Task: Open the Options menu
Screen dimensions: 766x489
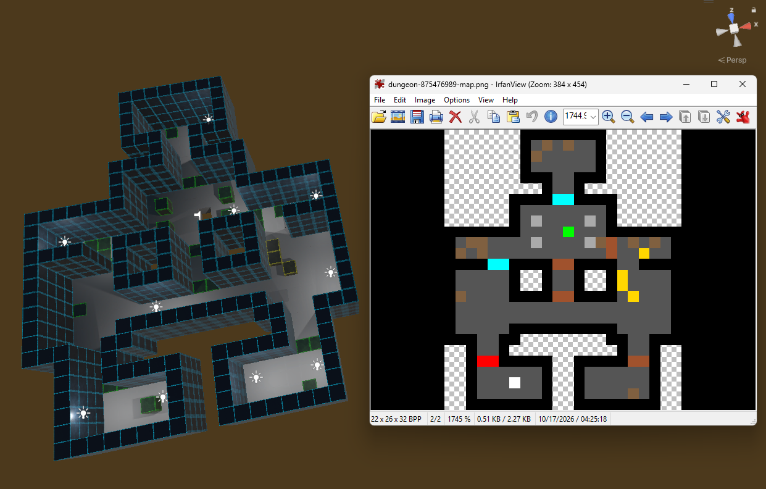Action: [457, 100]
